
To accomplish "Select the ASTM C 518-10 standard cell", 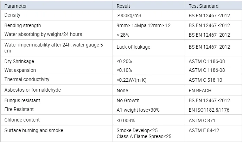I will (x=205, y=80).
